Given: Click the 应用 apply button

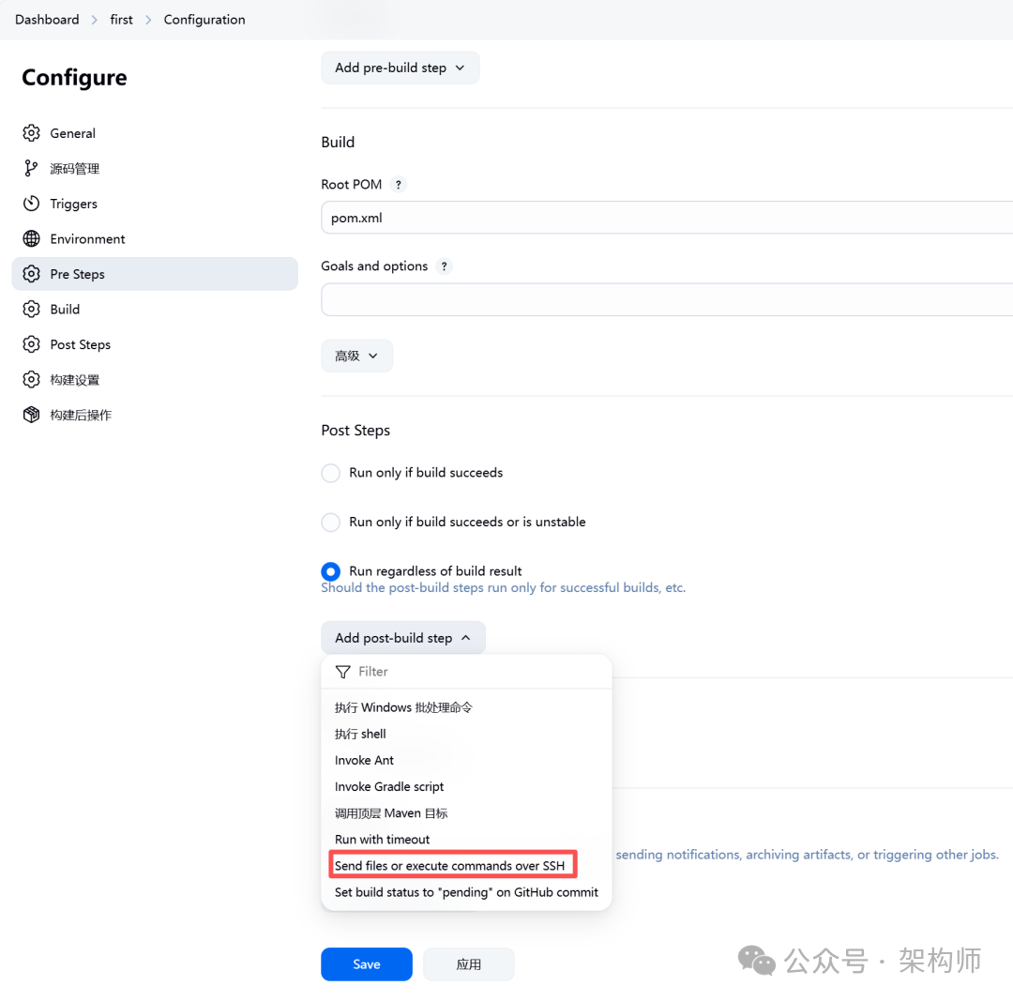Looking at the screenshot, I should click(468, 964).
